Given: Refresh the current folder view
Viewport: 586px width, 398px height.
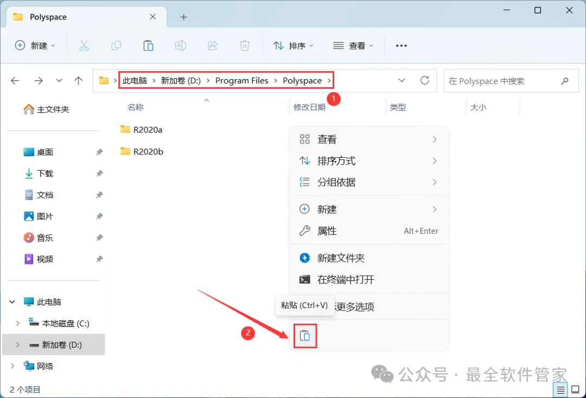Looking at the screenshot, I should point(425,80).
